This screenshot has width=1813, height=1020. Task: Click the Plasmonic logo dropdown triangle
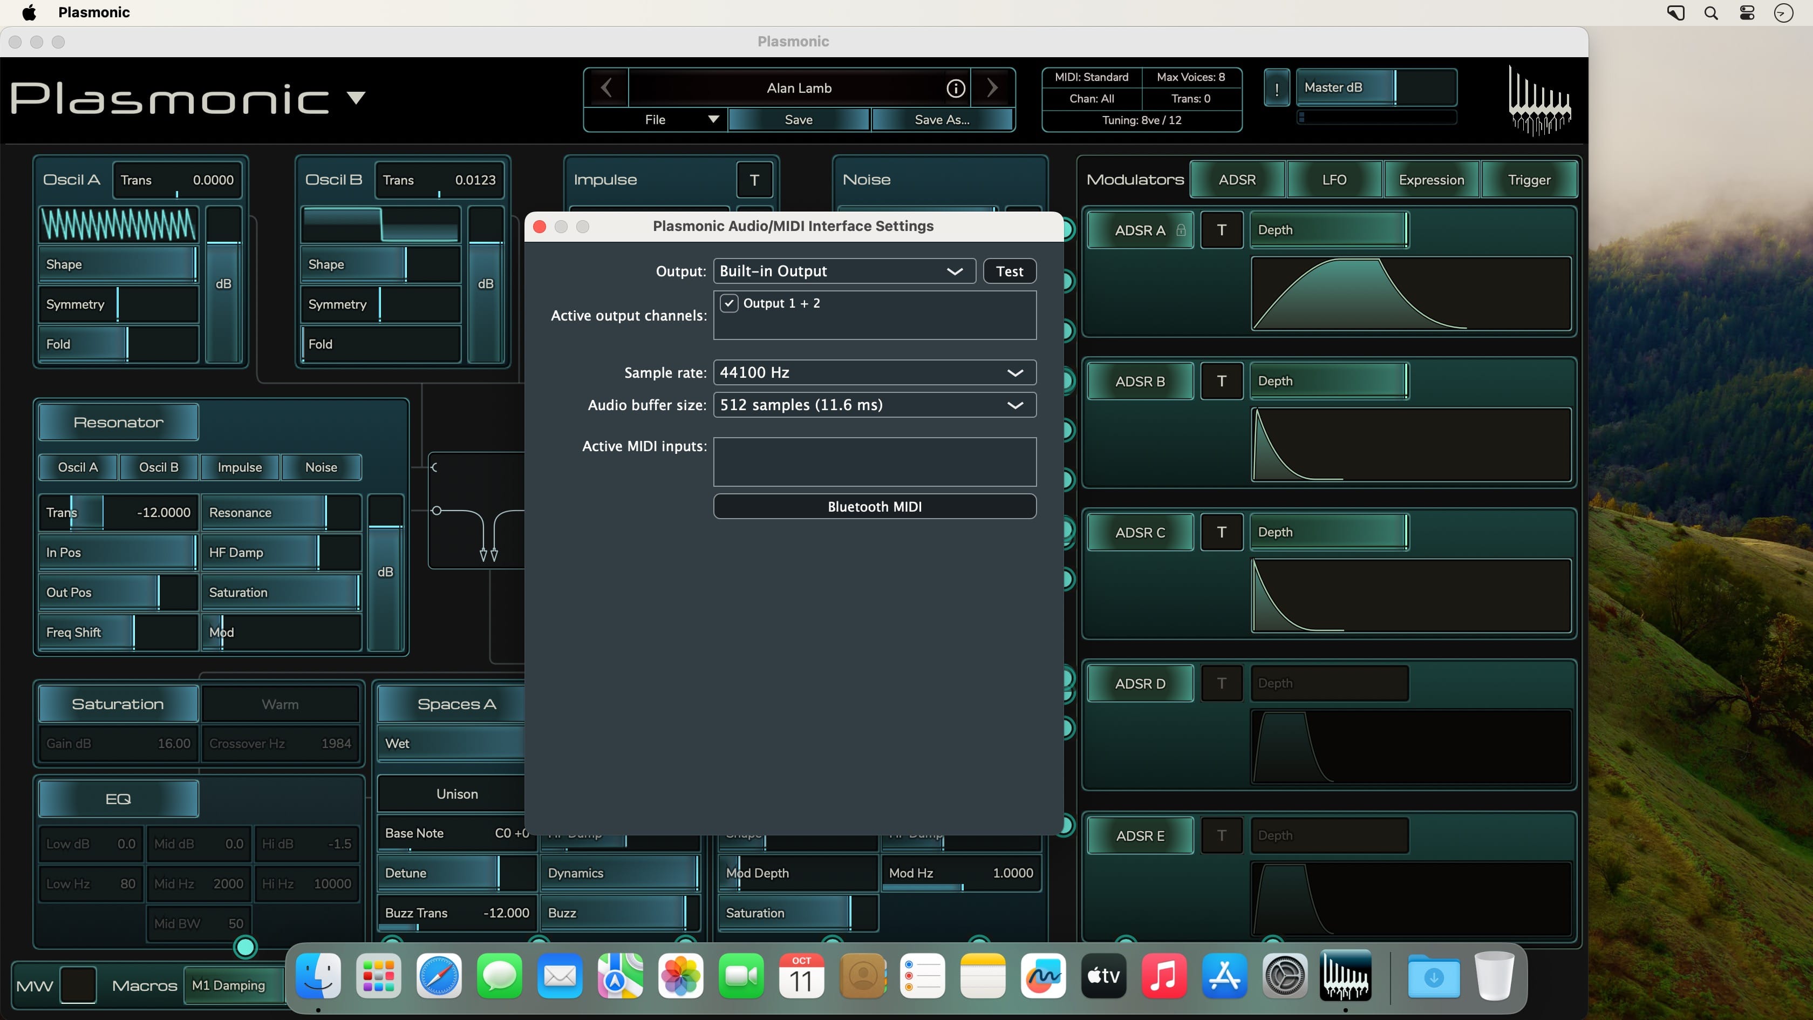[x=356, y=97]
